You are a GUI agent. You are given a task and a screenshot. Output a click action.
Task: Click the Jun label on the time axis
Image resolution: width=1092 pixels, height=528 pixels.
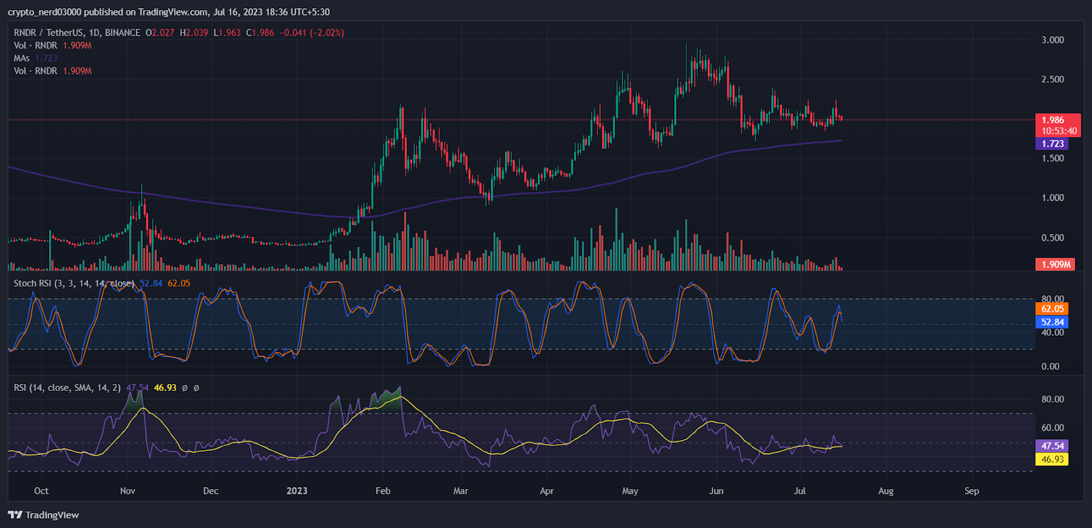coord(716,491)
